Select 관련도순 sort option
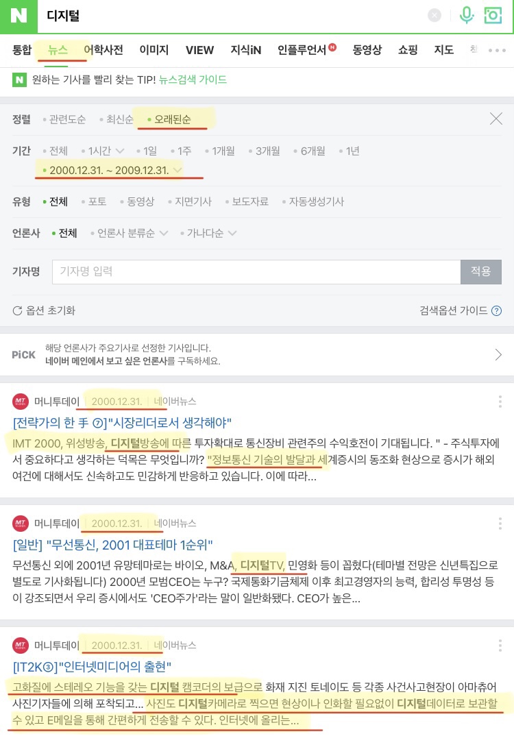Viewport: 514px width, 736px height. point(64,119)
